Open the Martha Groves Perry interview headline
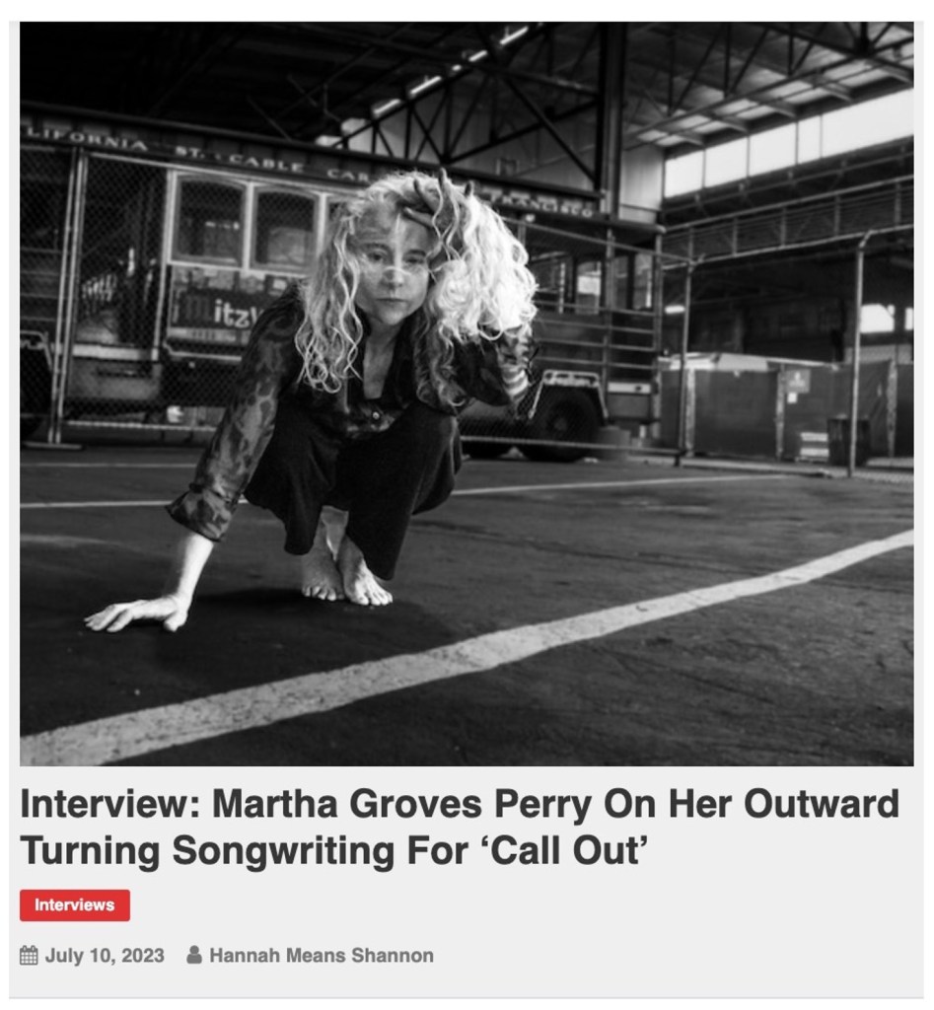 pyautogui.click(x=460, y=827)
